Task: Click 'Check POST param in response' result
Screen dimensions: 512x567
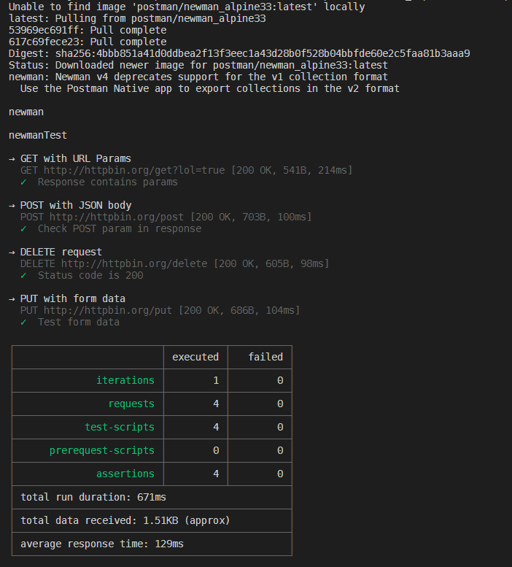Action: click(120, 228)
